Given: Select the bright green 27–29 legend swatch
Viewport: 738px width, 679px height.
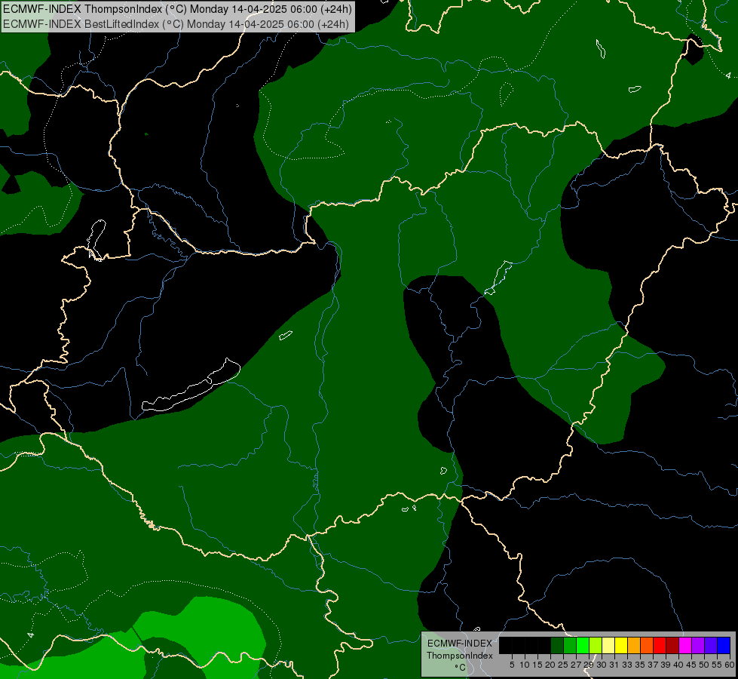Looking at the screenshot, I should [583, 645].
